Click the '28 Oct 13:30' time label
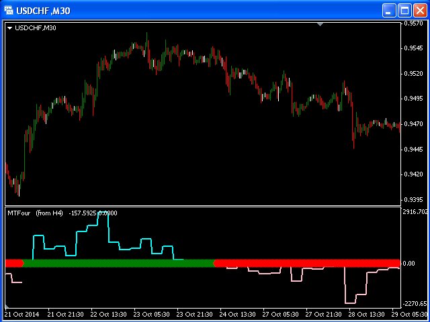The width and height of the screenshot is (430, 322). coord(367,314)
